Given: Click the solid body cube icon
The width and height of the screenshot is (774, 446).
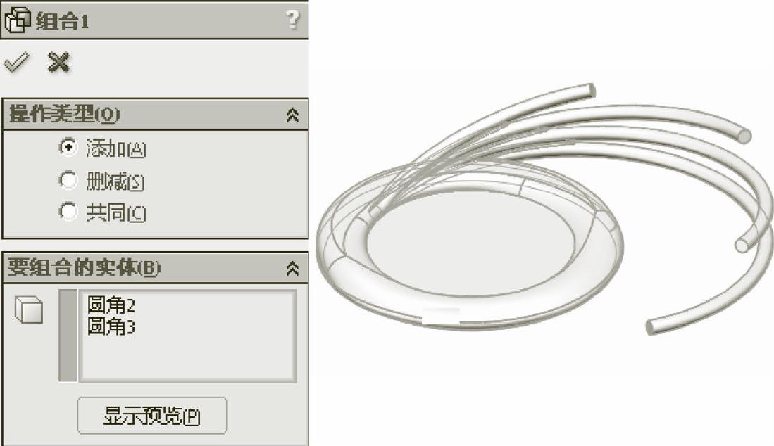Looking at the screenshot, I should (x=29, y=310).
